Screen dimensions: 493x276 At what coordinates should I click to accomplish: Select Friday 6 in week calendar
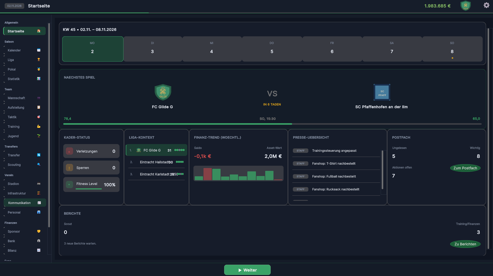click(332, 49)
